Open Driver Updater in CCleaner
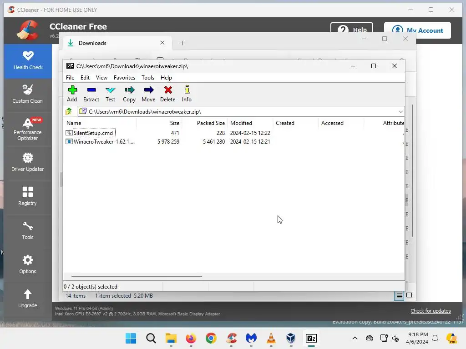The width and height of the screenshot is (466, 349). [x=28, y=163]
